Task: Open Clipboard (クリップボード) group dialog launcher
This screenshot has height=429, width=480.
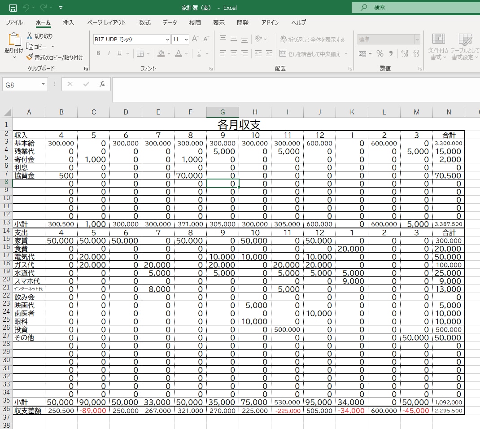Action: tap(86, 69)
